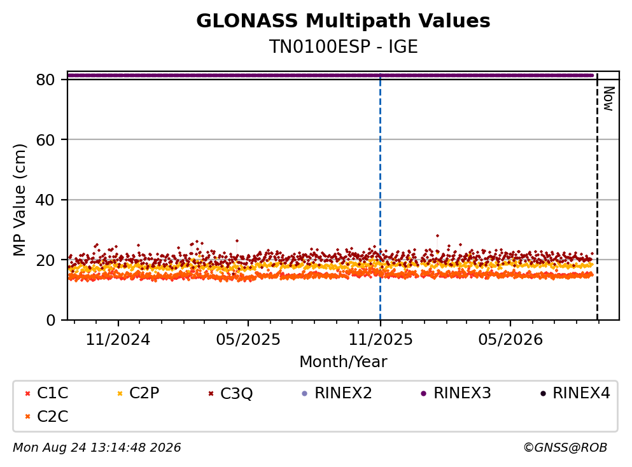Click the C3Q dark red legend marker
The image size is (632, 467).
pos(211,393)
